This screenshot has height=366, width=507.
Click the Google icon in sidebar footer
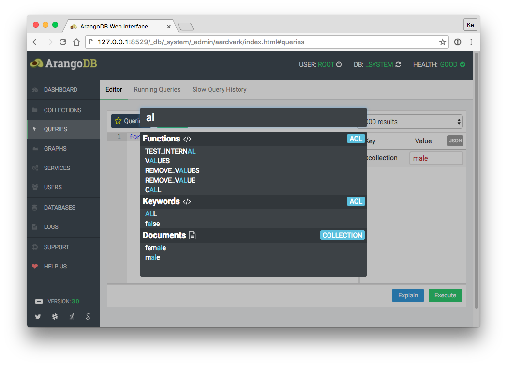(88, 317)
